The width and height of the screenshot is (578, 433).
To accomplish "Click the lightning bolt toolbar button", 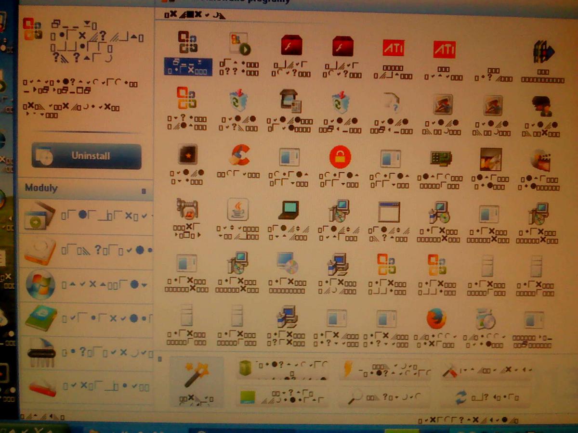I will pyautogui.click(x=385, y=369).
